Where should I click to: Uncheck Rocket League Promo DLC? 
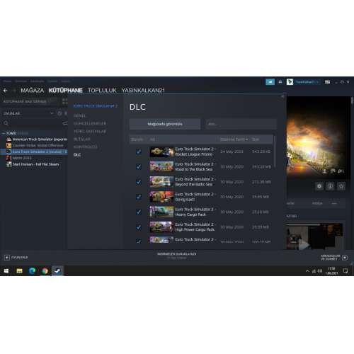pos(139,152)
